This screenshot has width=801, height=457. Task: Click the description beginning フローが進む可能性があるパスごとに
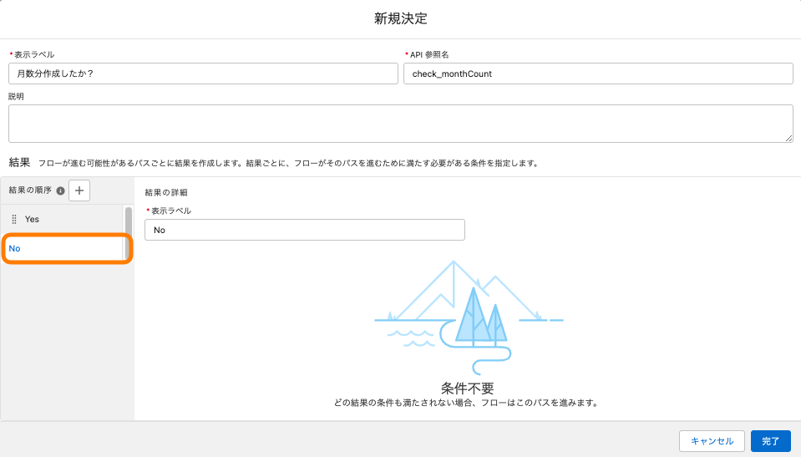(x=288, y=163)
